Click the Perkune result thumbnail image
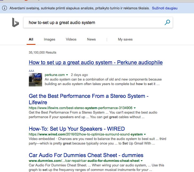194x172 pixels. coord(35,80)
